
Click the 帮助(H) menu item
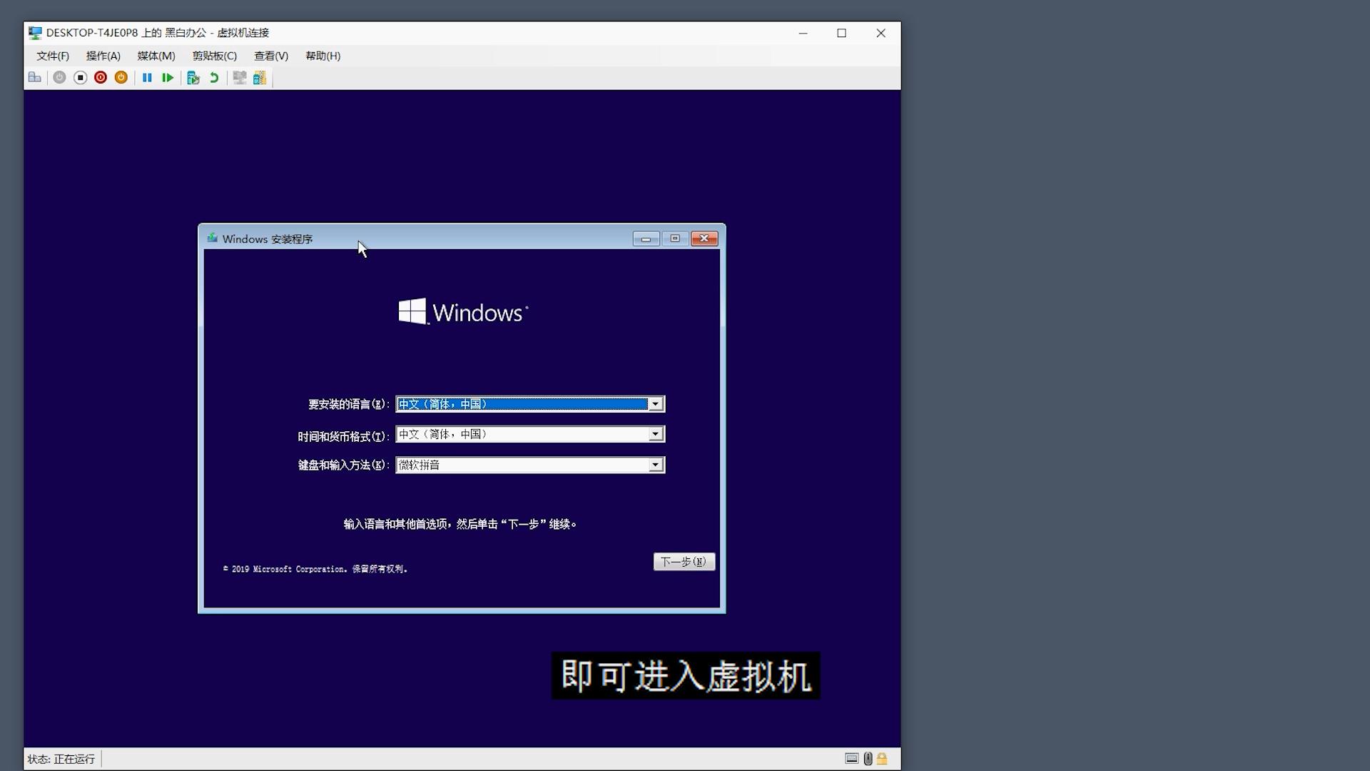[323, 56]
